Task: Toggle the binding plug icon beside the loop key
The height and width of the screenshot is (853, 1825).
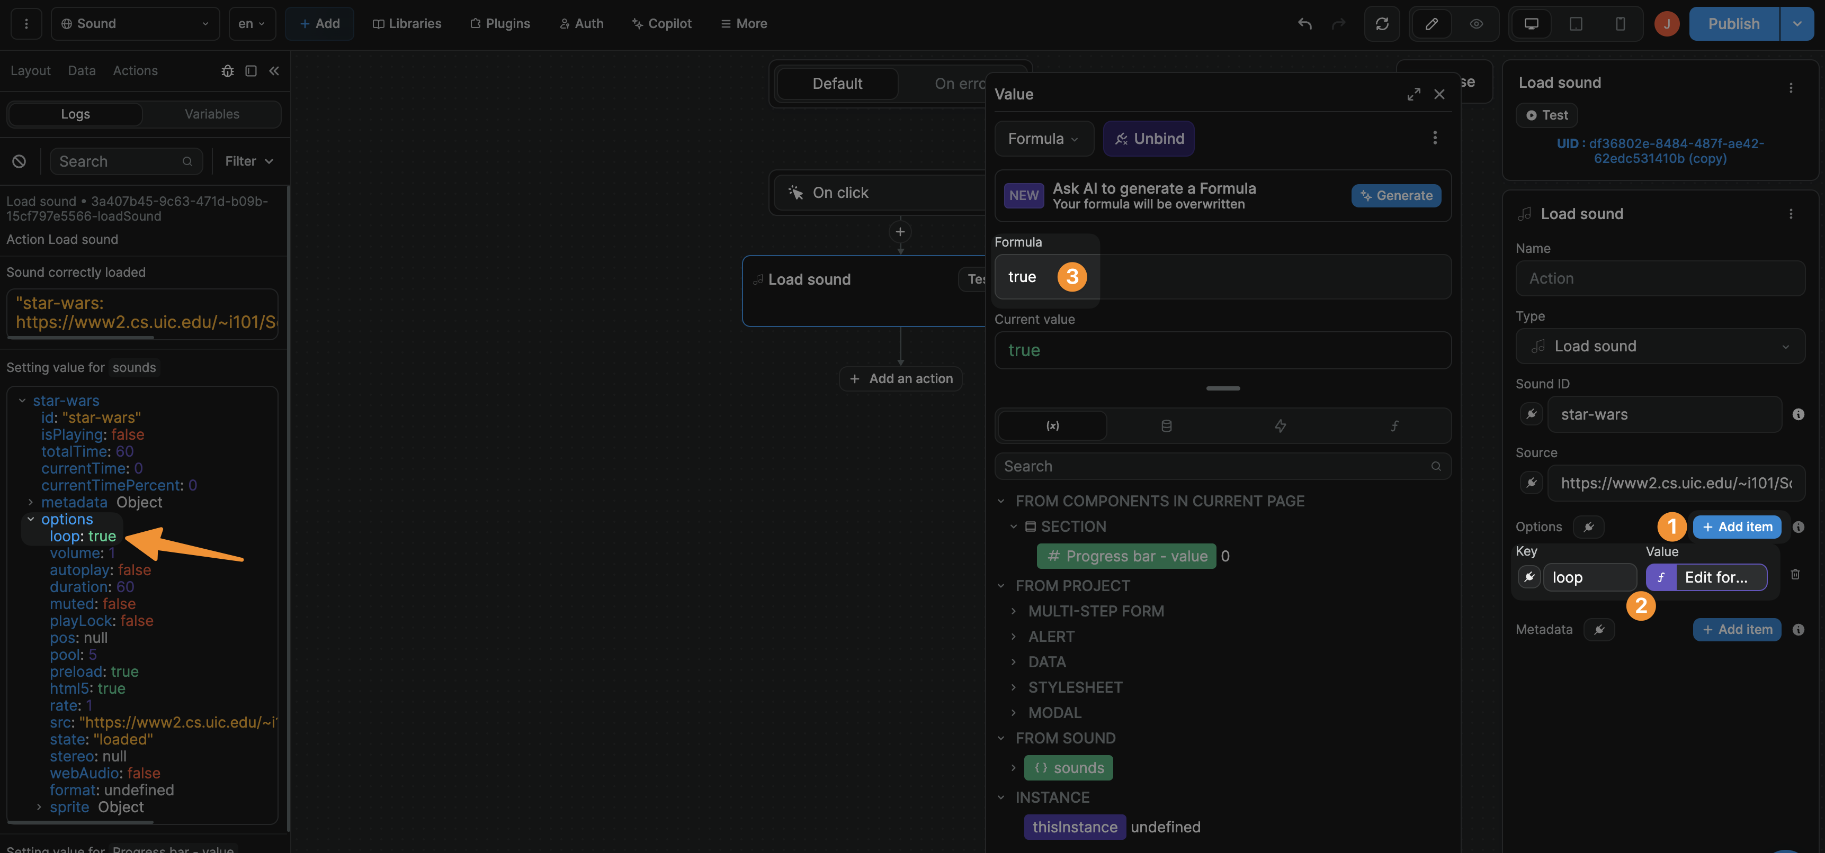Action: [1529, 577]
